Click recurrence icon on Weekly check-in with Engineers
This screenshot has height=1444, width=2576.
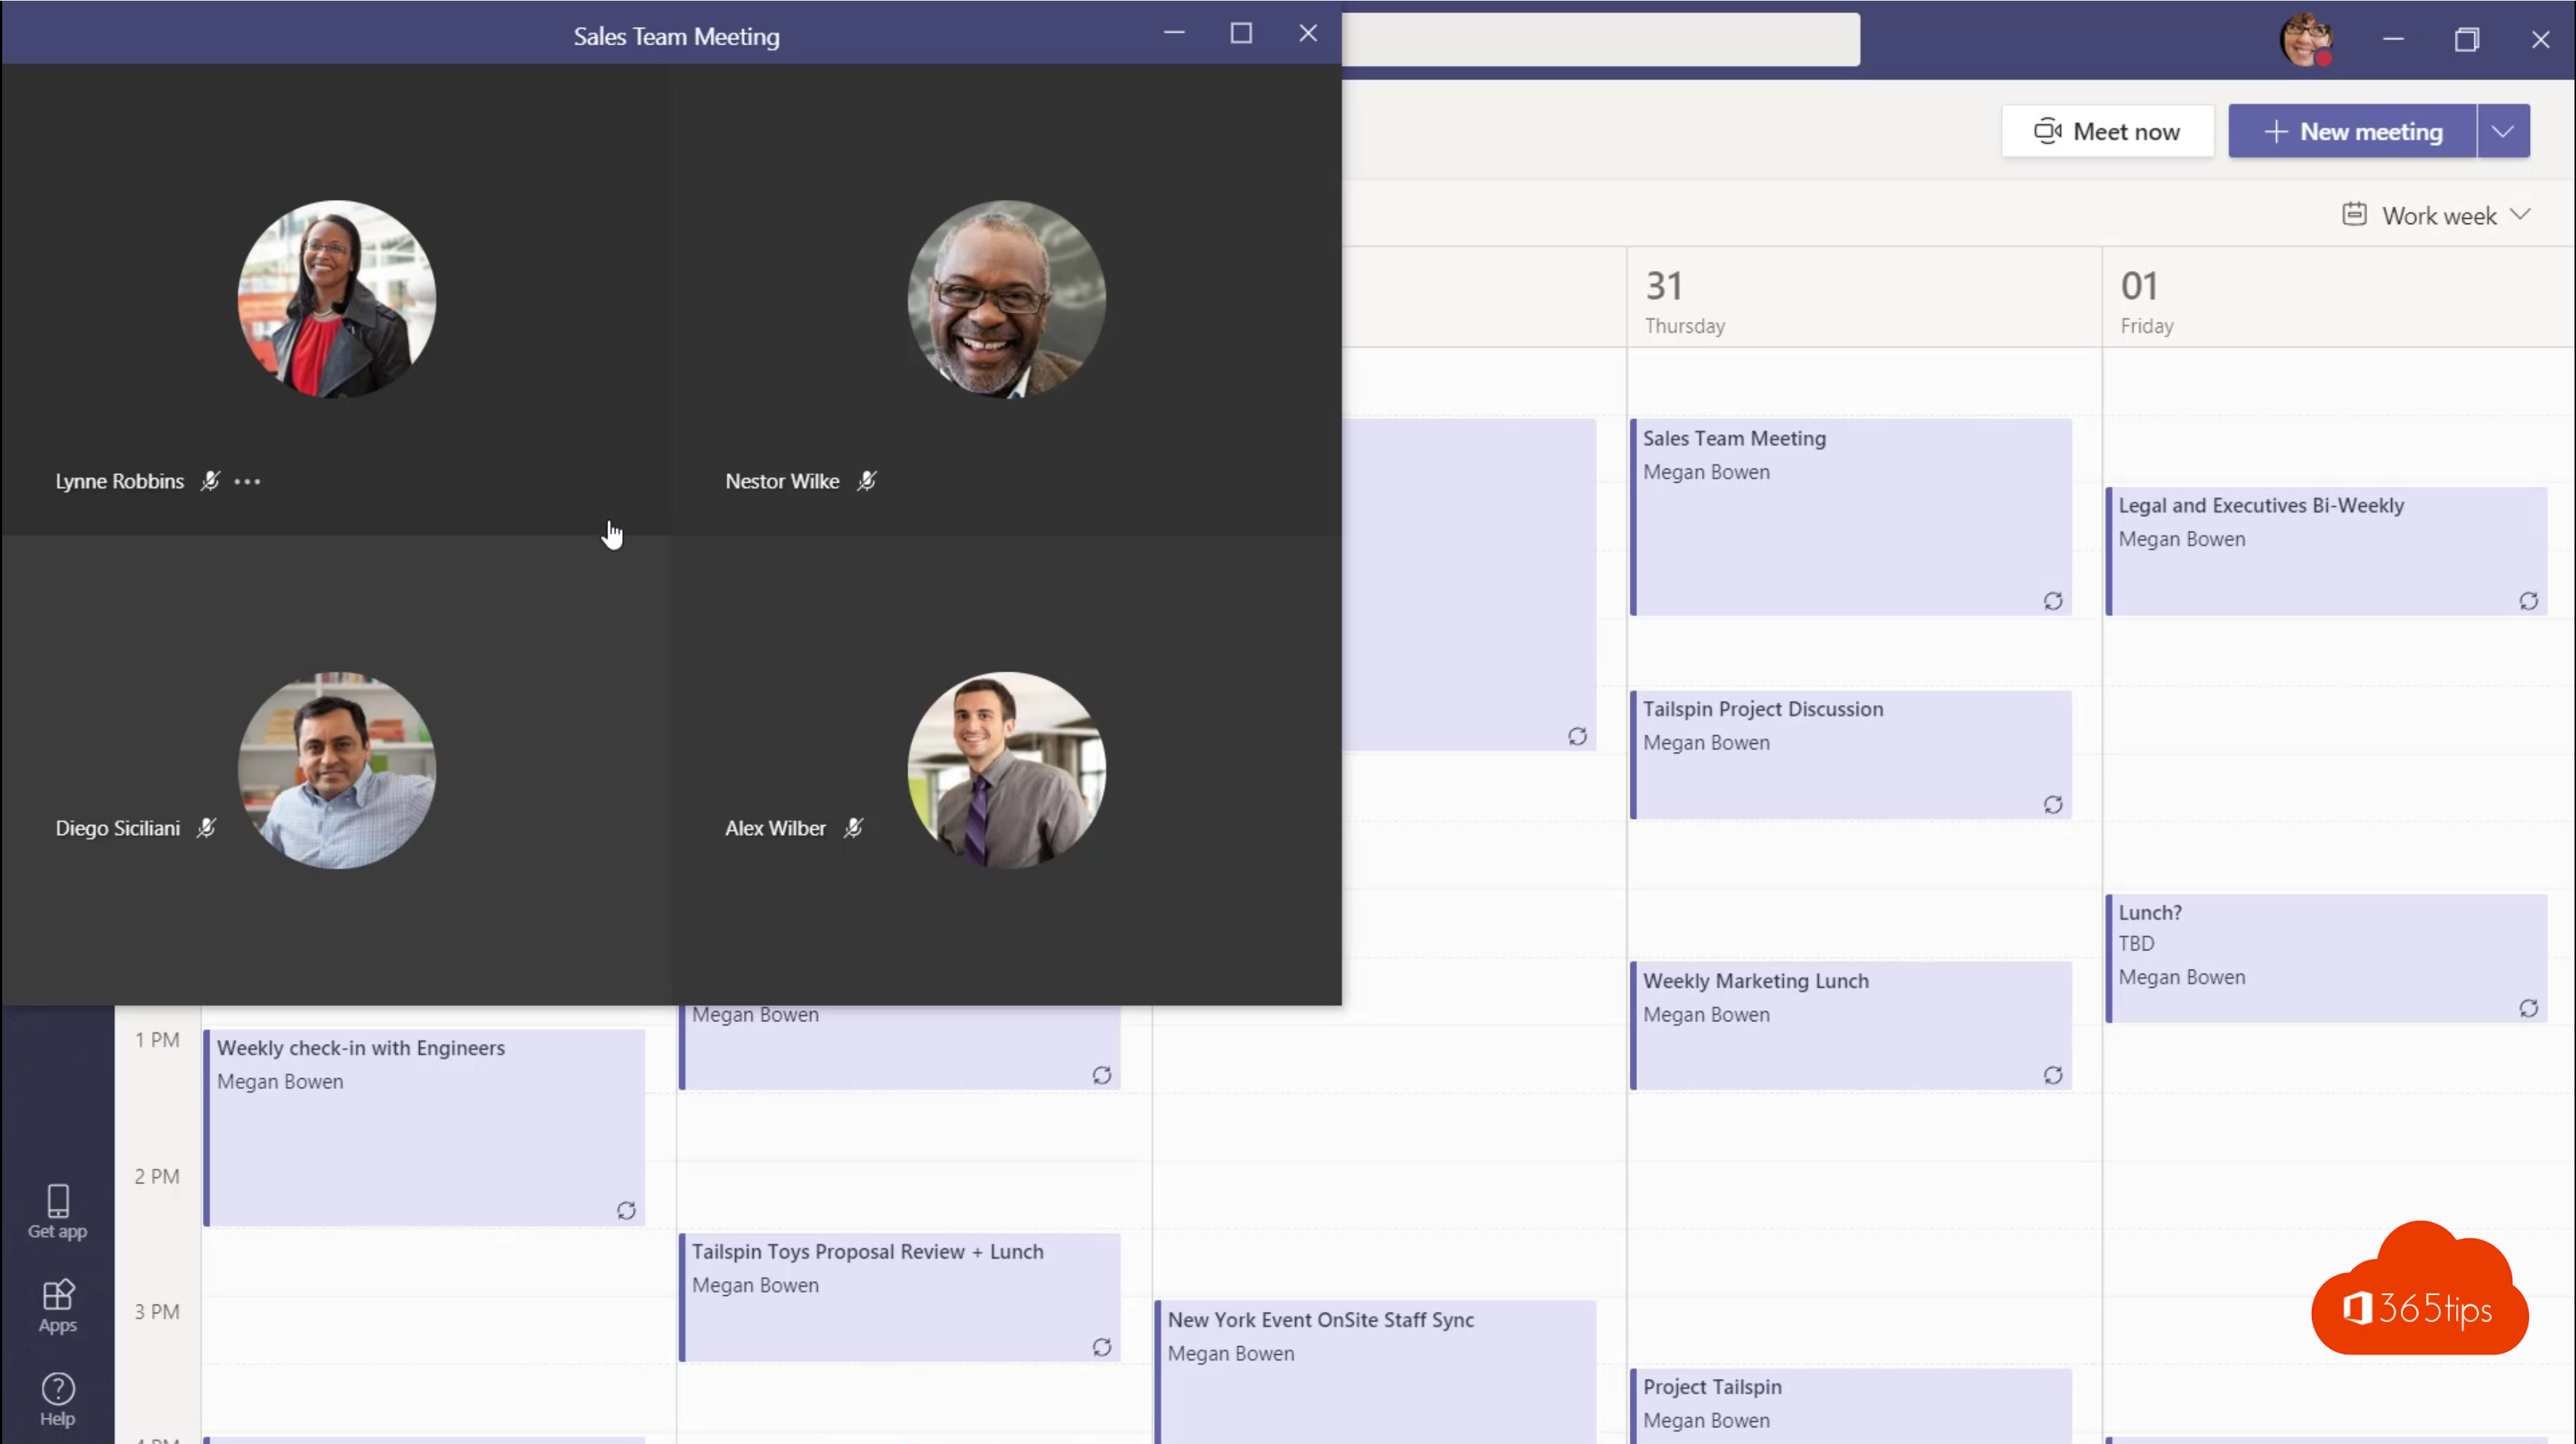click(x=626, y=1211)
